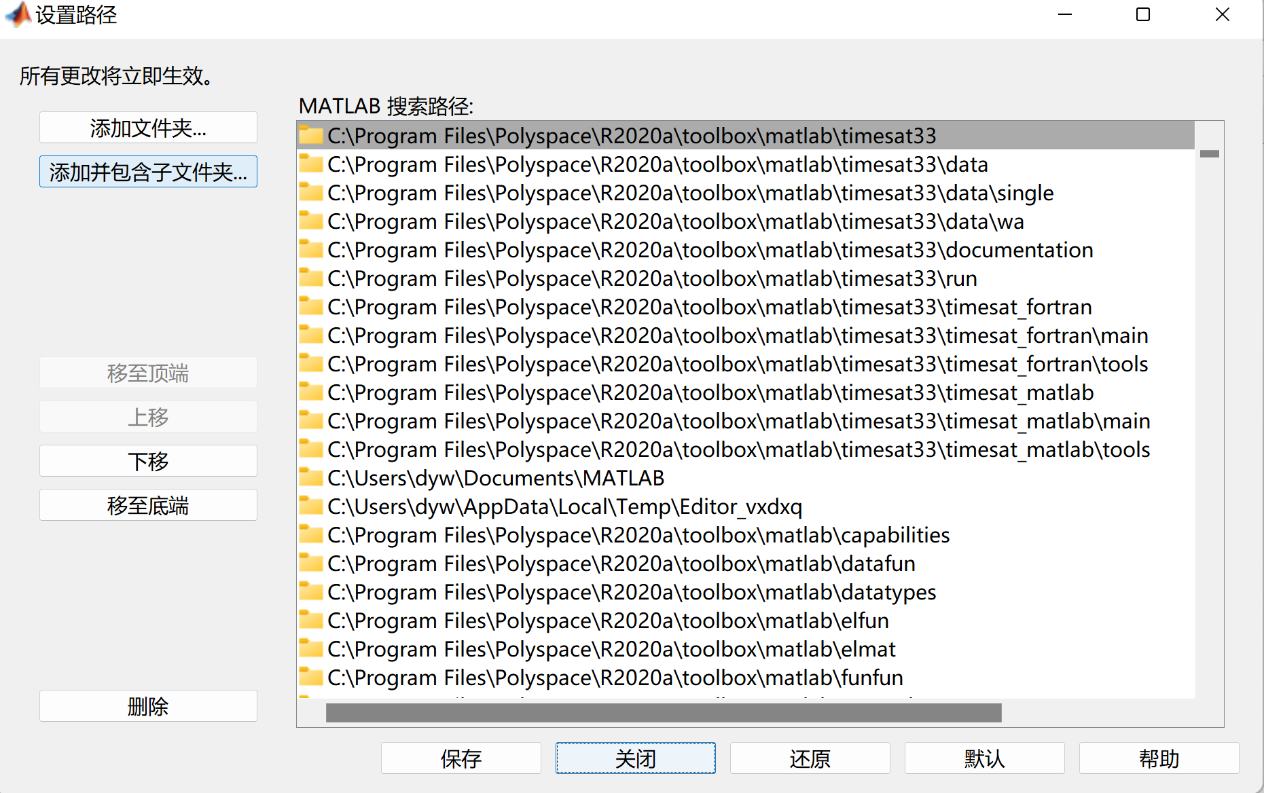Viewport: 1264px width, 793px height.
Task: Select path text ending timesat33\timesat_fortran
Action: [710, 307]
